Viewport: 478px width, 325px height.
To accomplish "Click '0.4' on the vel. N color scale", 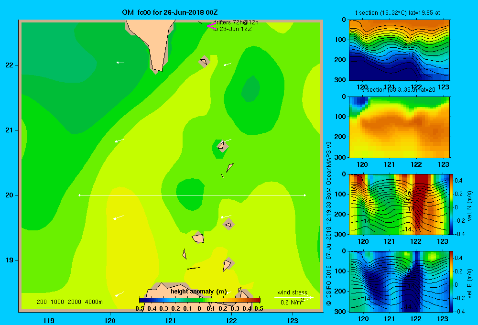I will coord(458,181).
